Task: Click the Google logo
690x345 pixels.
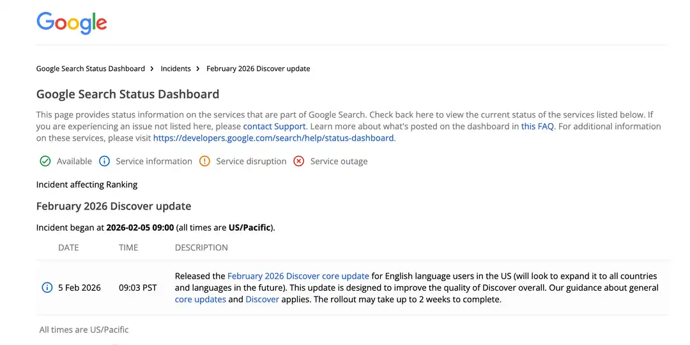Action: (72, 23)
